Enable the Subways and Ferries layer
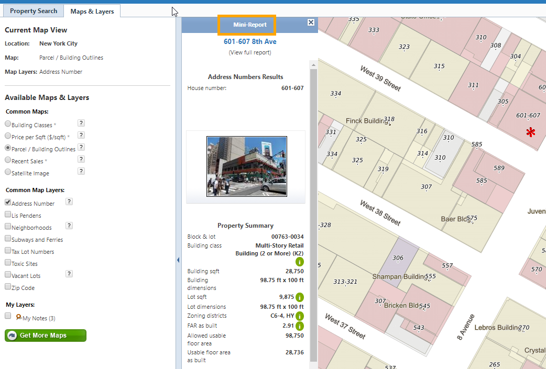Image resolution: width=546 pixels, height=369 pixels. [x=8, y=238]
